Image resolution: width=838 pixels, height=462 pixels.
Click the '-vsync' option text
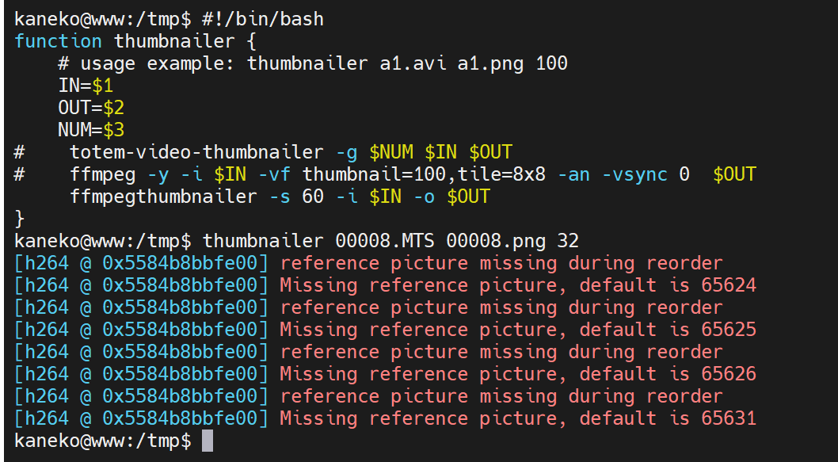click(x=634, y=174)
